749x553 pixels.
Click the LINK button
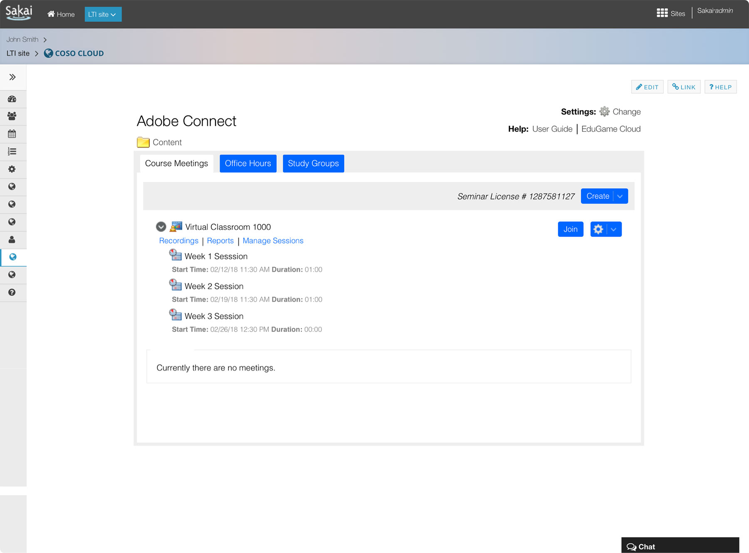pos(684,87)
